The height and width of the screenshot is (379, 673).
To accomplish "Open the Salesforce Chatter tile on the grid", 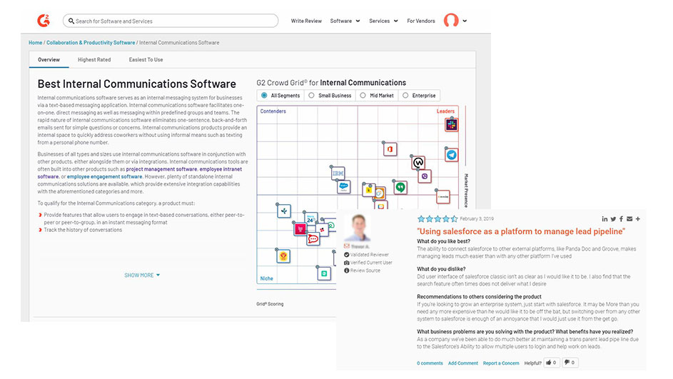I will click(343, 187).
